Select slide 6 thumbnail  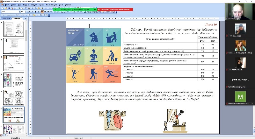(x=14, y=46)
